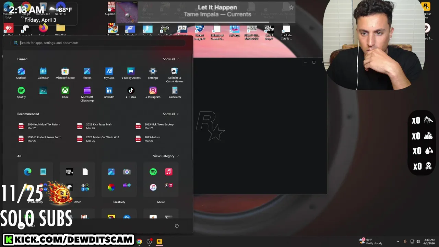
Task: Open the TikTok pinned tile
Action: coord(131,93)
